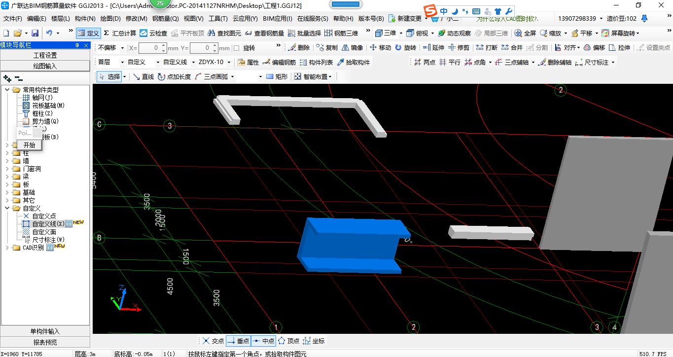Click 删除 delete tool
The image size is (673, 357).
[x=299, y=48]
